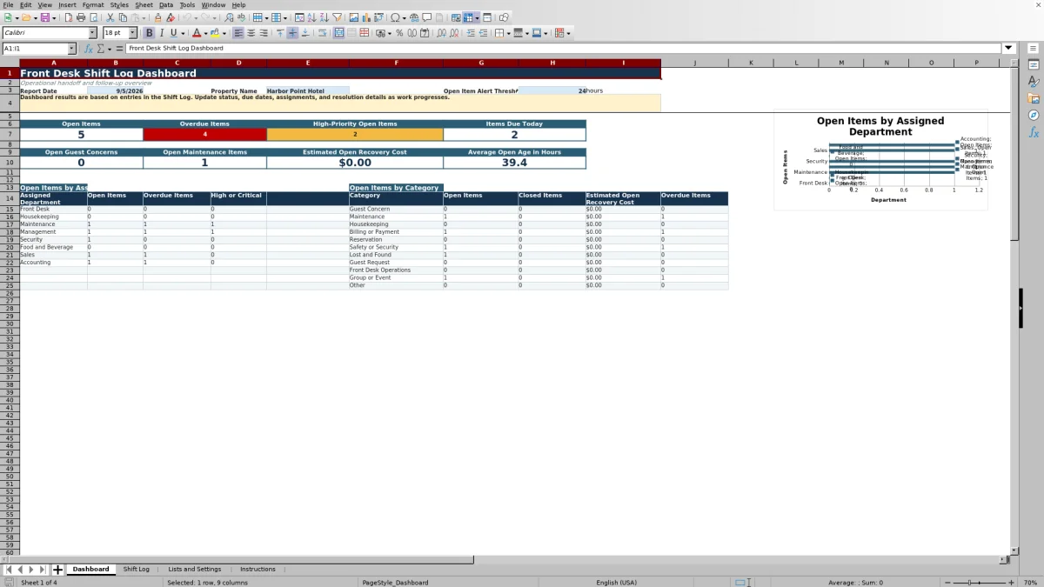Click the Merge and Center Cells icon
This screenshot has height=587, width=1044.
pos(338,33)
